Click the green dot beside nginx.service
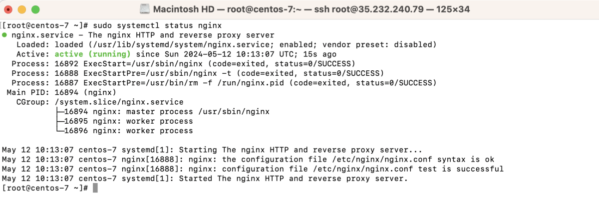 tap(4, 35)
